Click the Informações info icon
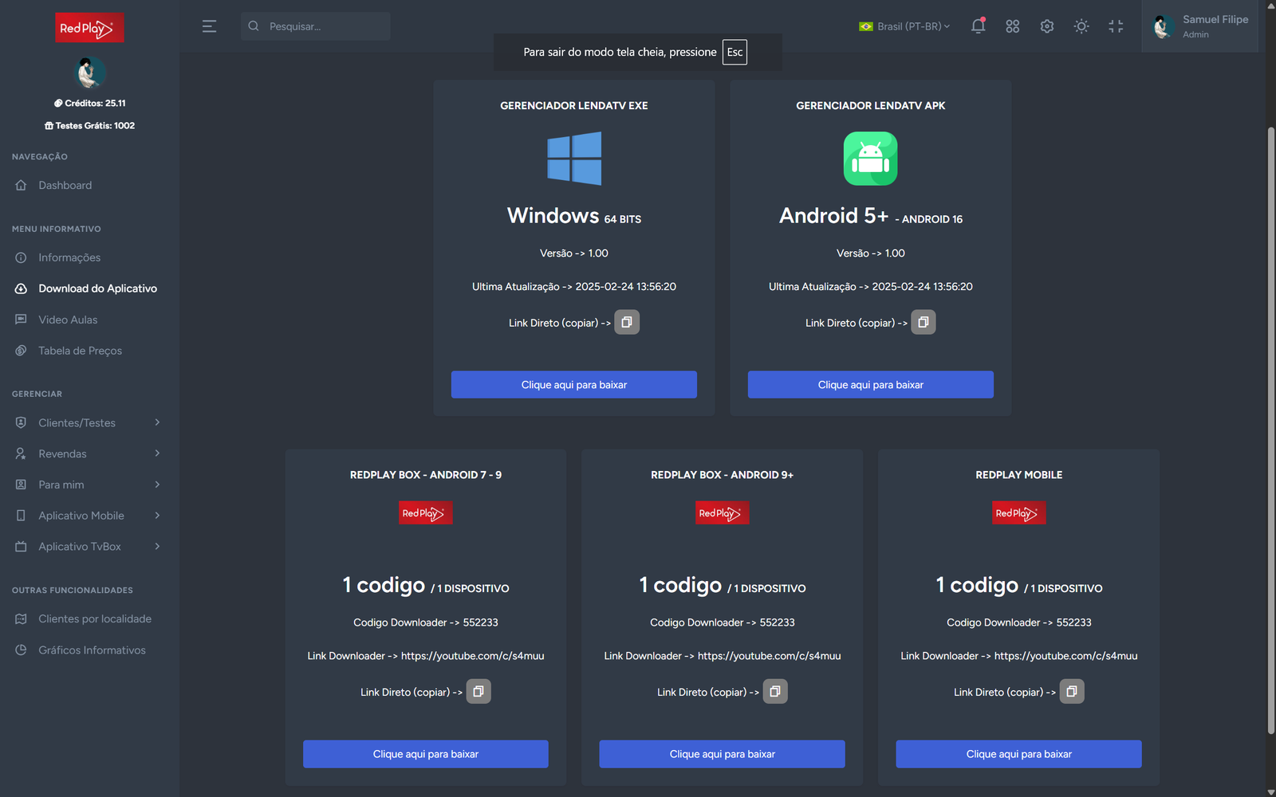This screenshot has height=797, width=1276. click(21, 257)
